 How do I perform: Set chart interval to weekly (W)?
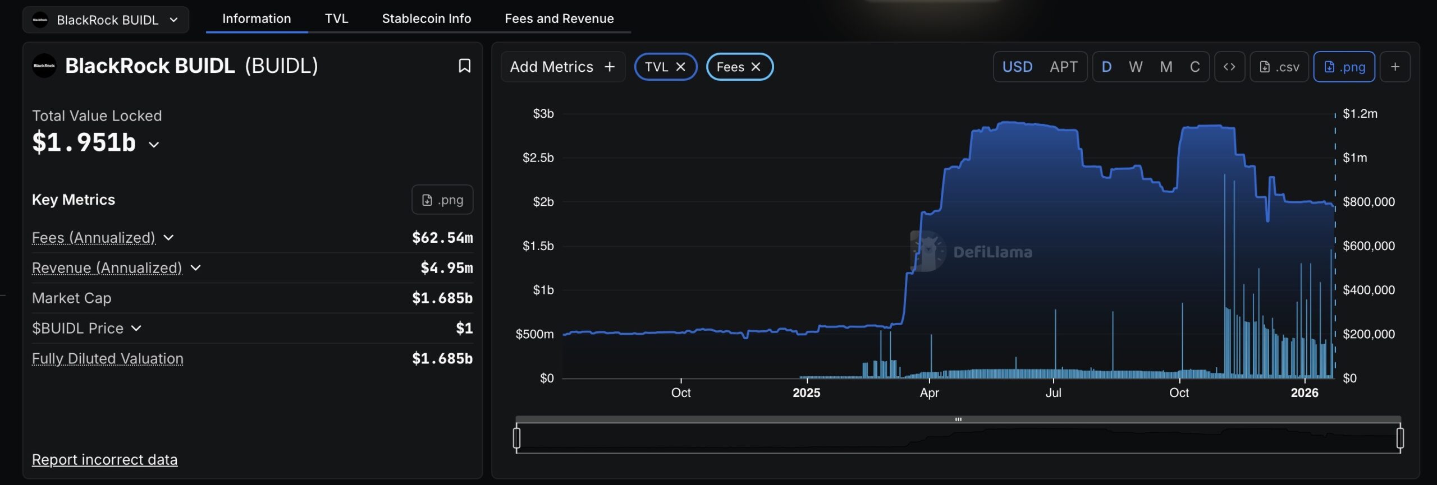point(1135,67)
